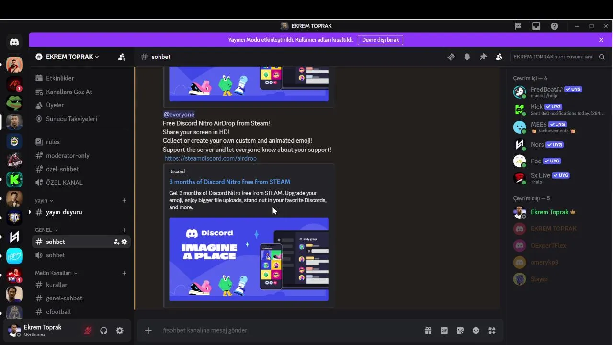Screen dimensions: 613x345
Task: Add a channel to GENEL category
Action: tap(125, 230)
